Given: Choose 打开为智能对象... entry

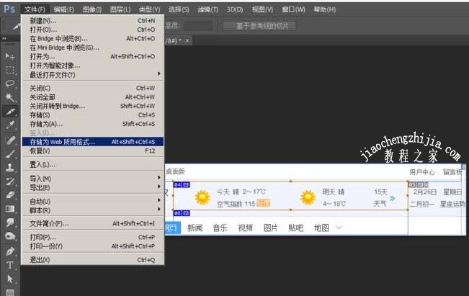Looking at the screenshot, I should tap(93, 66).
